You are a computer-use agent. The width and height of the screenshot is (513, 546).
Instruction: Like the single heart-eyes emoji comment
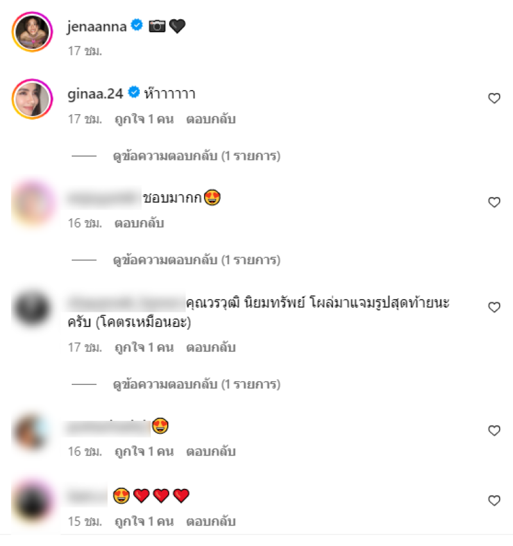[494, 431]
